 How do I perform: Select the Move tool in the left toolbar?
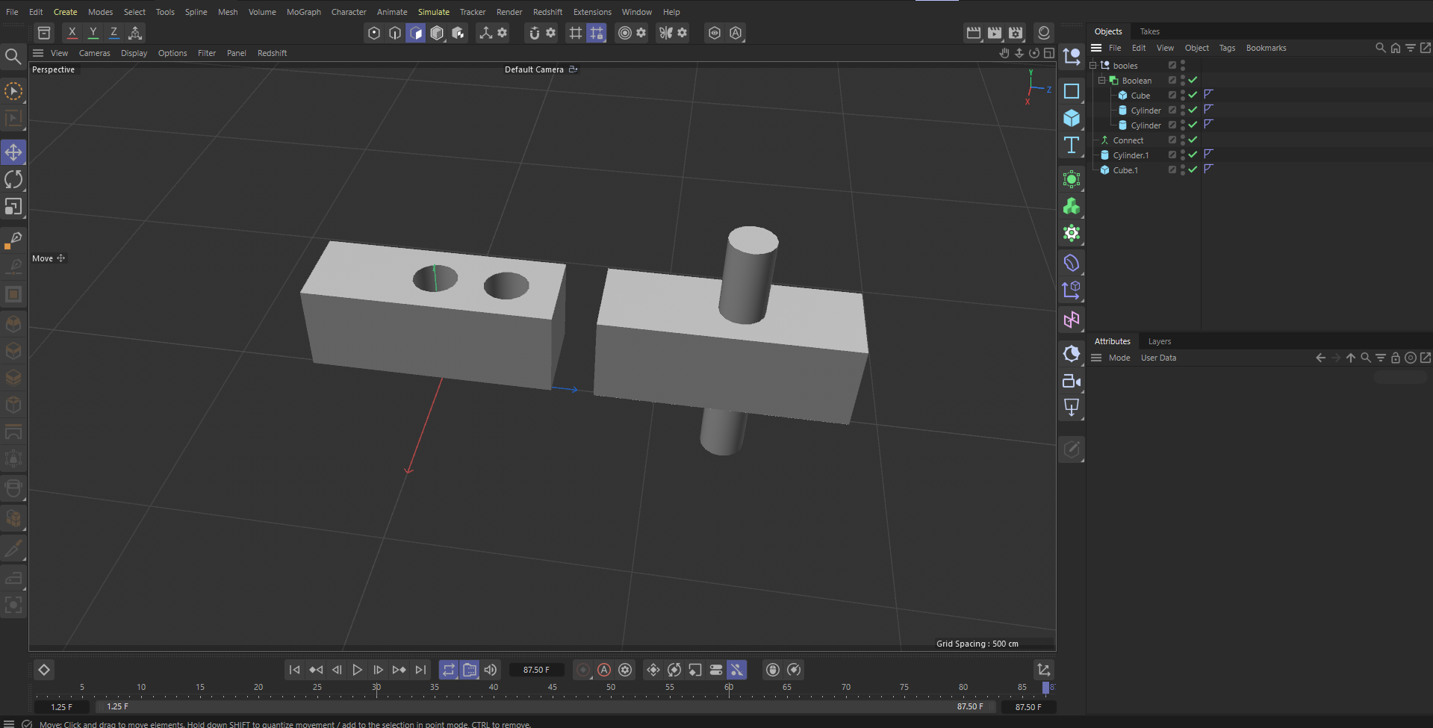click(x=13, y=152)
